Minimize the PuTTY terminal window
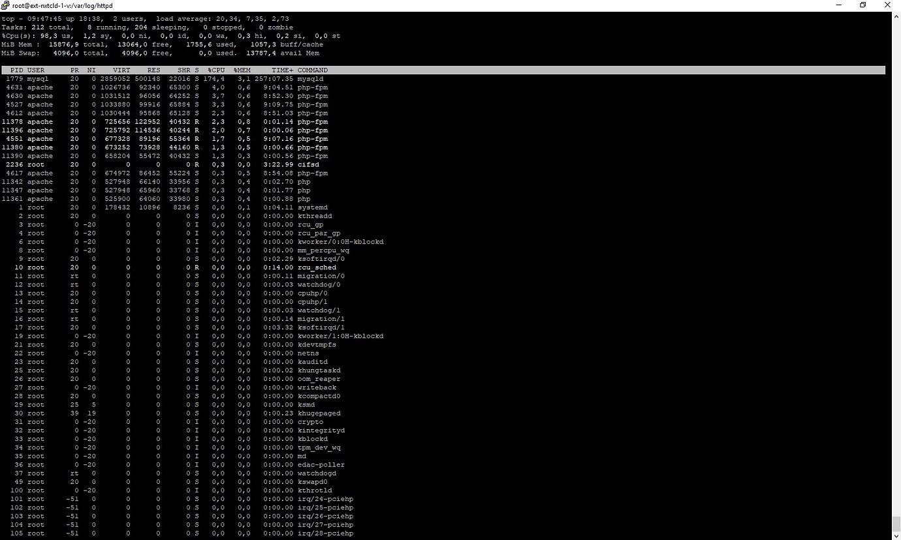 click(x=840, y=5)
